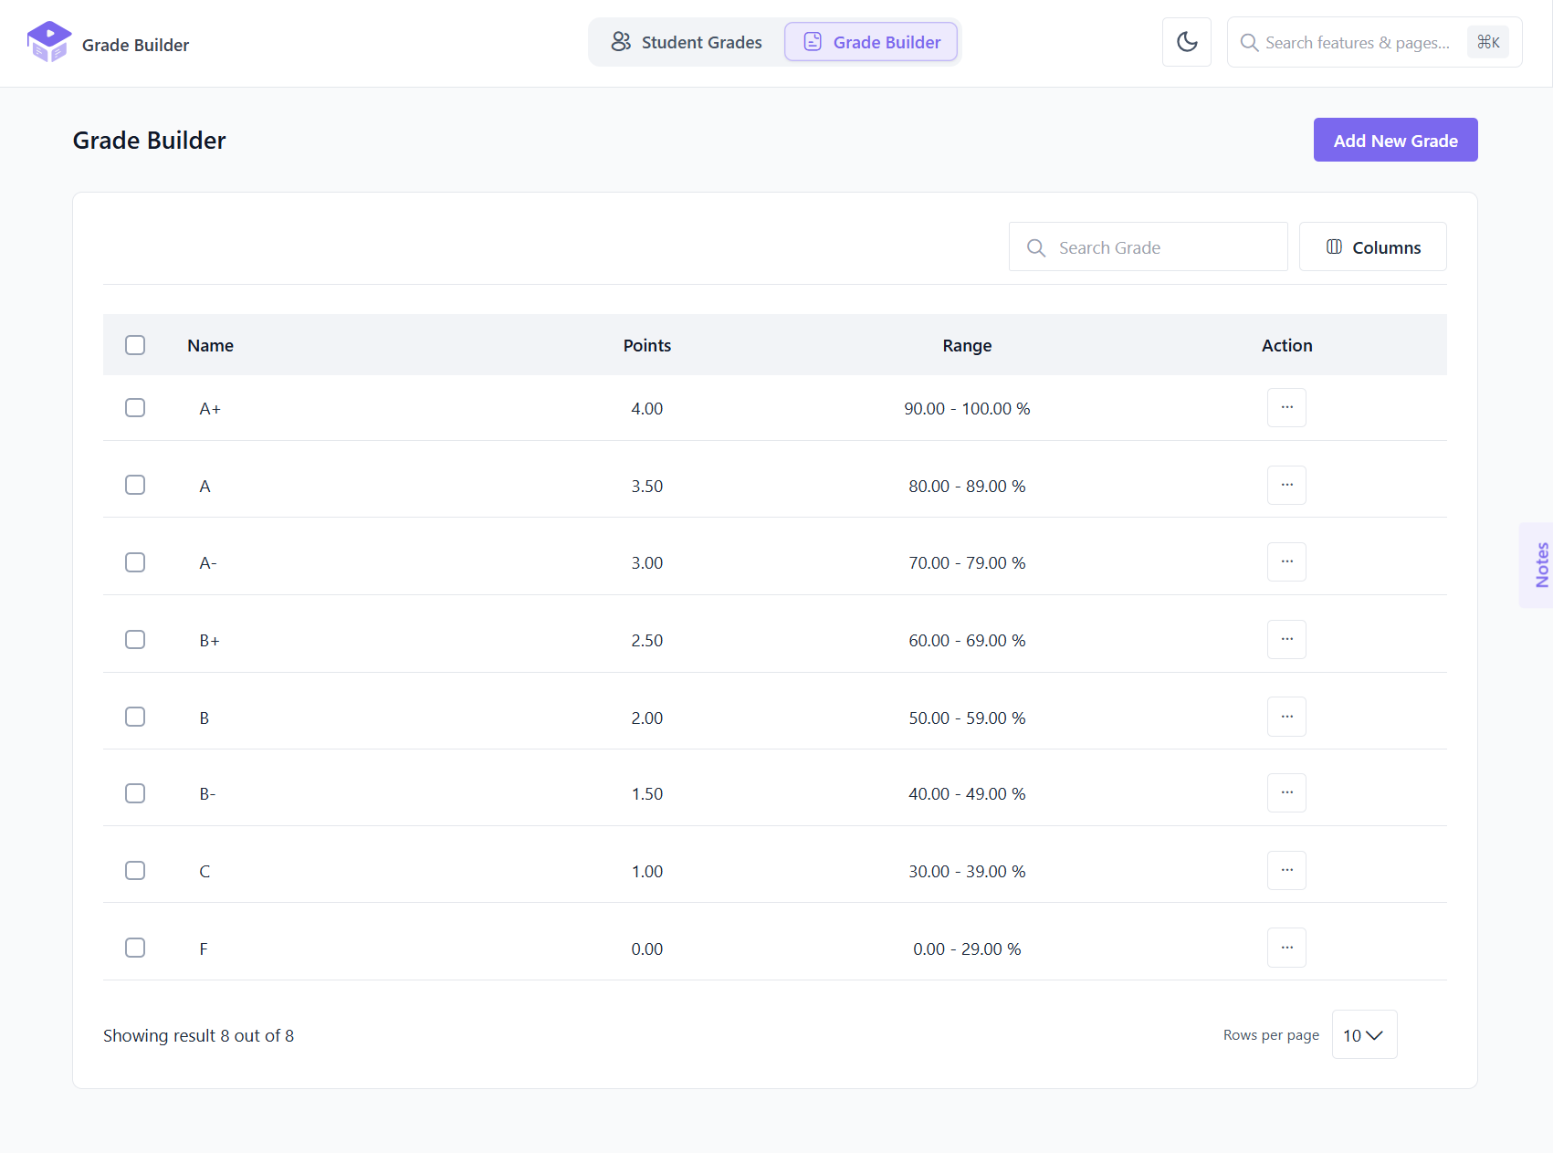This screenshot has width=1553, height=1153.
Task: Sort by the Name column header
Action: 210,345
